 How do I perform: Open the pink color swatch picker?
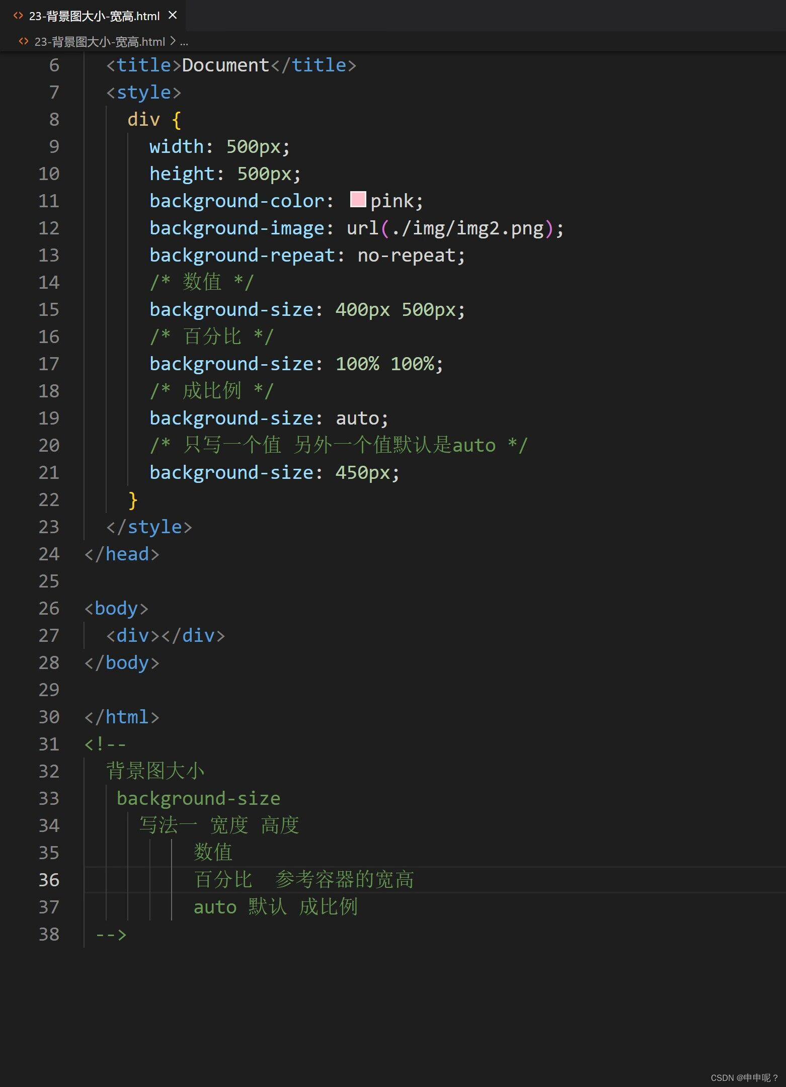click(358, 199)
